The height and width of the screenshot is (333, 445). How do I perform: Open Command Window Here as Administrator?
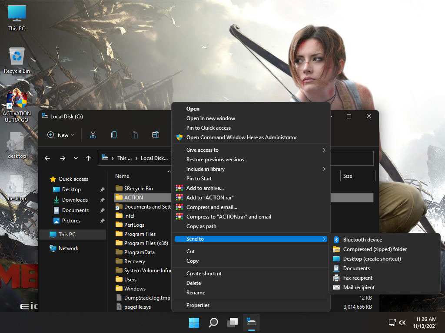(x=251, y=137)
